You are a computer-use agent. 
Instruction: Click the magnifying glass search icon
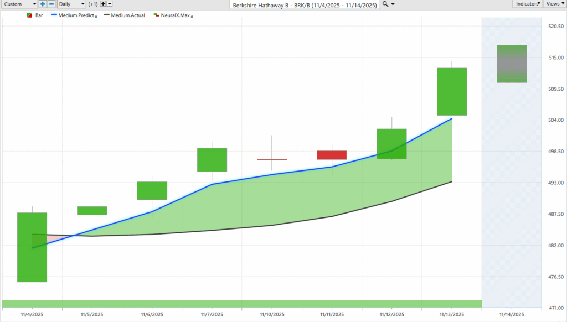click(385, 4)
